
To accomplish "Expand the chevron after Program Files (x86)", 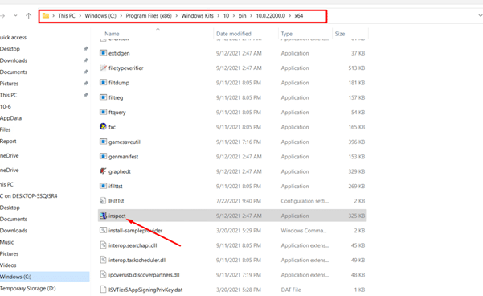I will pos(177,16).
